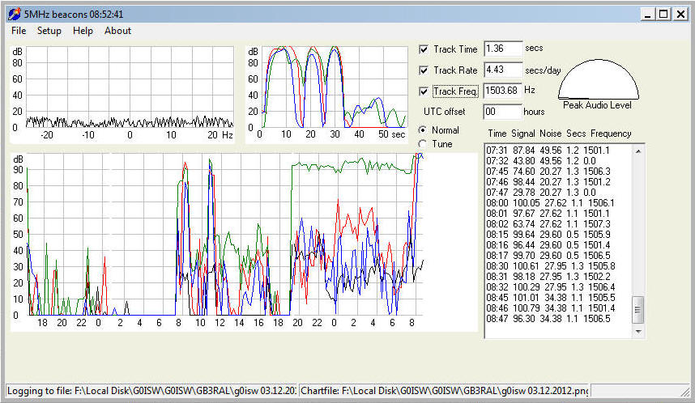Maximize the 5MHz beacons window
Image resolution: width=695 pixels, height=403 pixels.
pyautogui.click(x=663, y=14)
